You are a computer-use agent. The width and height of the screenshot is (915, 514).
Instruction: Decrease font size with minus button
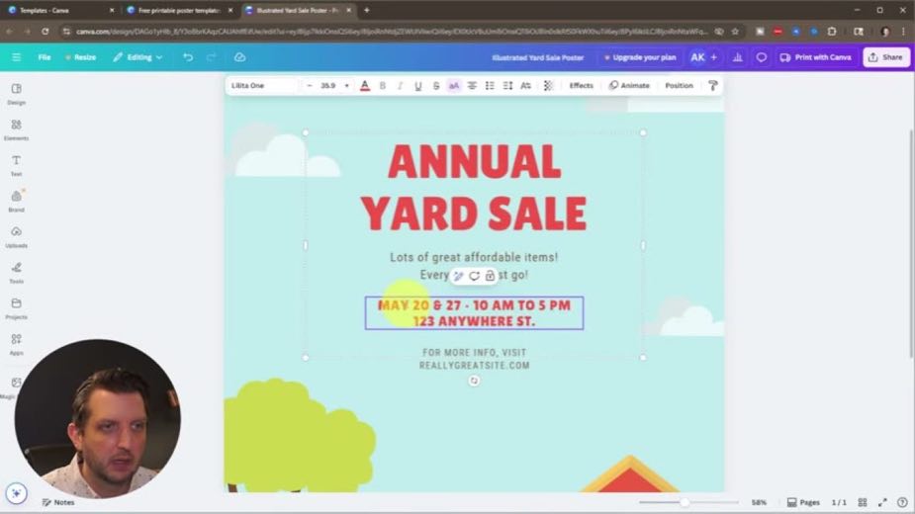pyautogui.click(x=310, y=86)
